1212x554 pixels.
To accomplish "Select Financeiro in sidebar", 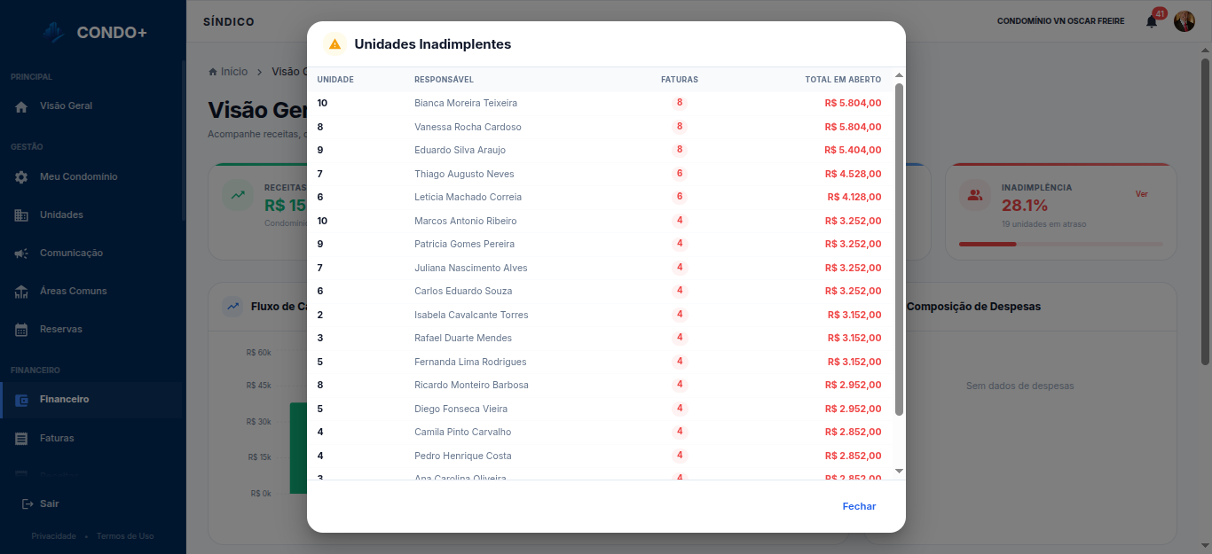I will [91, 400].
